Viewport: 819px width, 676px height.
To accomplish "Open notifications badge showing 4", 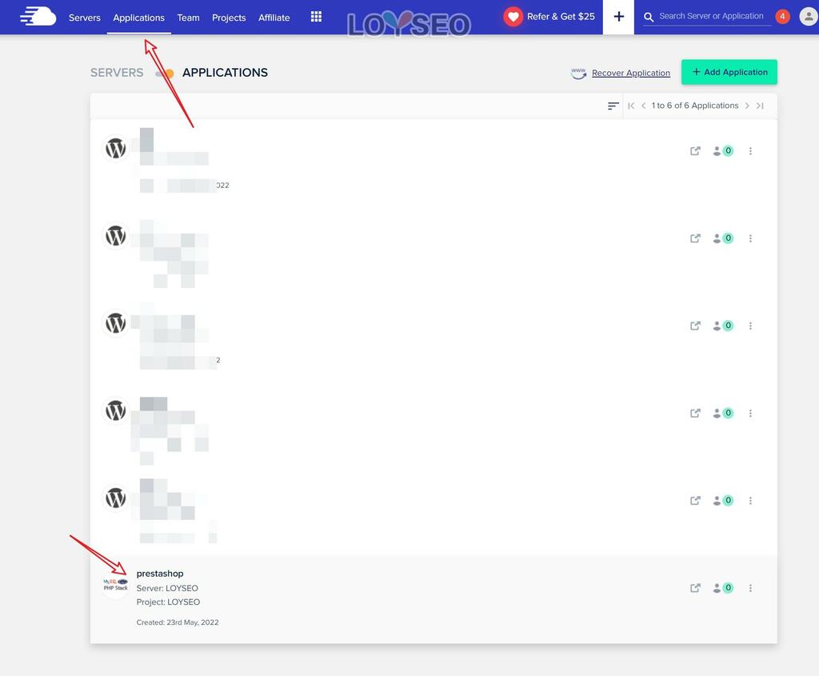I will coord(782,17).
